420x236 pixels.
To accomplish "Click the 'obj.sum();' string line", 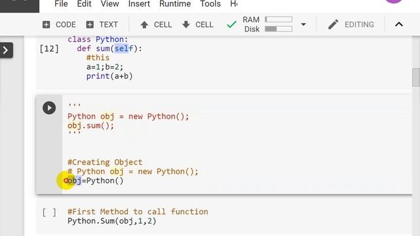I will click(91, 125).
